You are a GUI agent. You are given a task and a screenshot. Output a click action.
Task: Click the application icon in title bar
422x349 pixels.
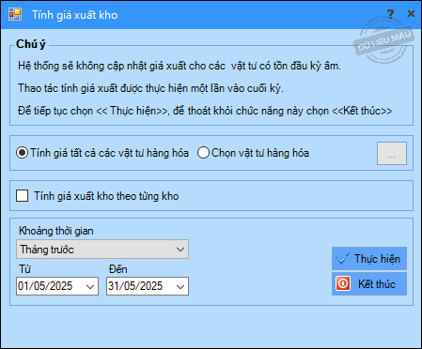click(15, 14)
